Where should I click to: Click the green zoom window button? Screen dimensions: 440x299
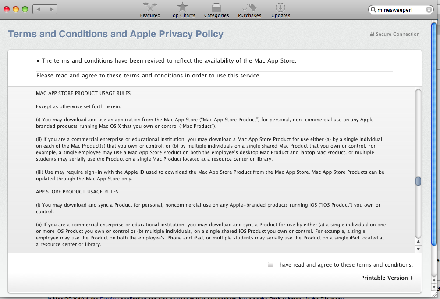(x=25, y=9)
